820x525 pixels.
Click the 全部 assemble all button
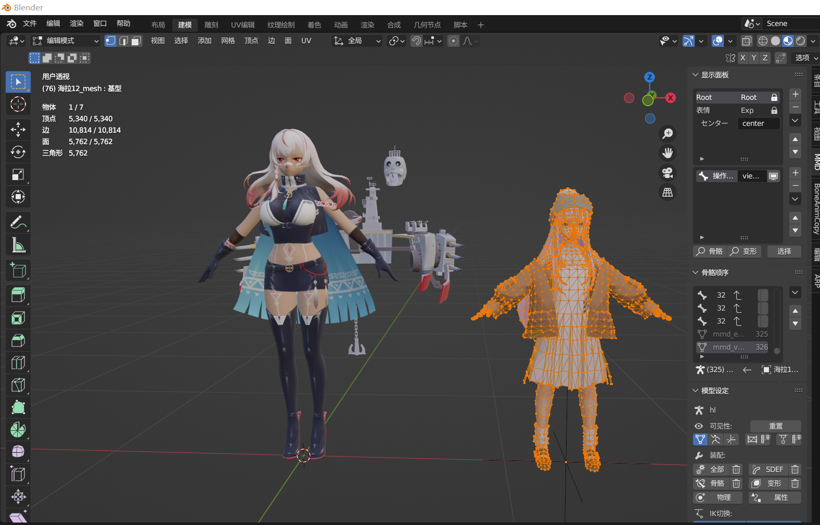click(712, 469)
